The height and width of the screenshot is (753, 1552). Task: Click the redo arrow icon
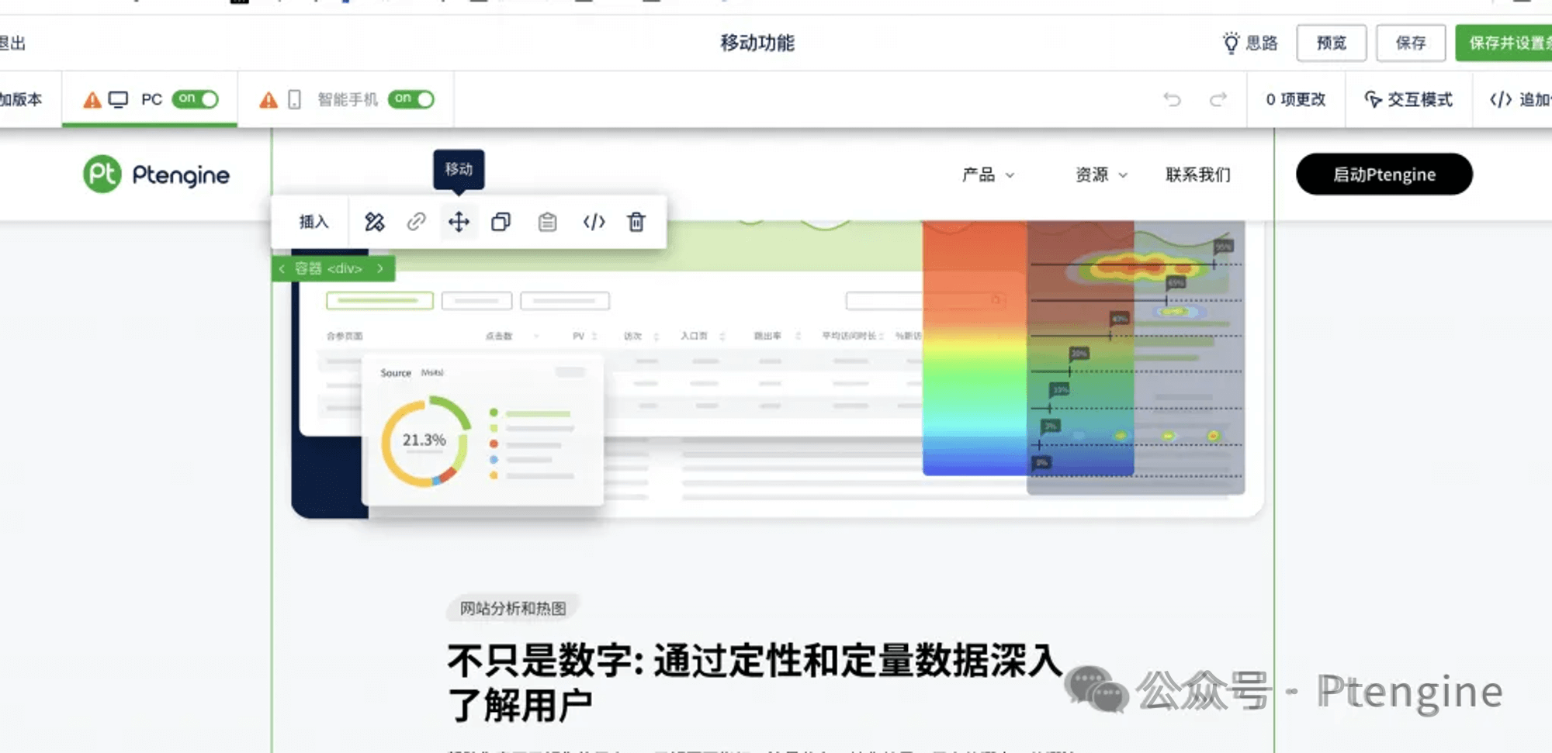tap(1218, 99)
